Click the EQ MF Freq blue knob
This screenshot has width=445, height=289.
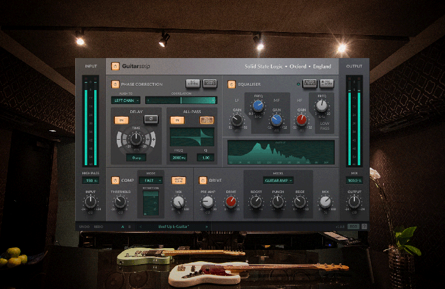pyautogui.click(x=258, y=106)
